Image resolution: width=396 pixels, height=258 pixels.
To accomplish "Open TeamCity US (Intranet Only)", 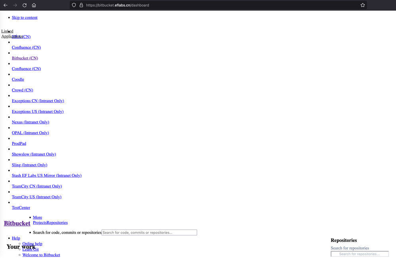I will pyautogui.click(x=36, y=197).
